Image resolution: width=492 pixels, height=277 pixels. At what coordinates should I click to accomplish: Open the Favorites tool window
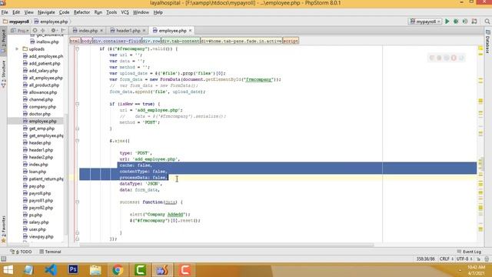(3, 229)
